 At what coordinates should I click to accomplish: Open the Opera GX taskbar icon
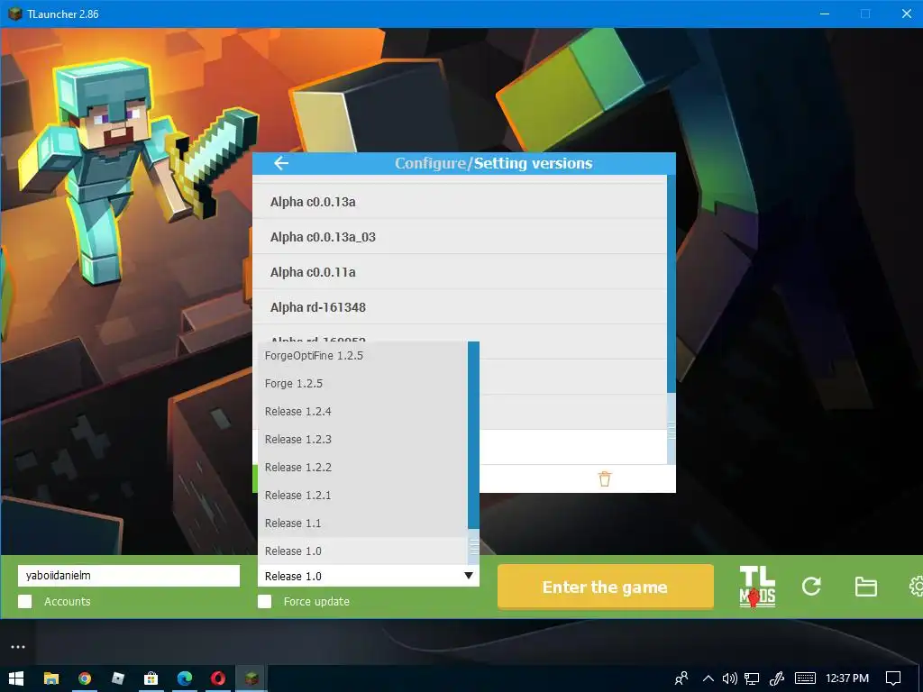point(218,678)
